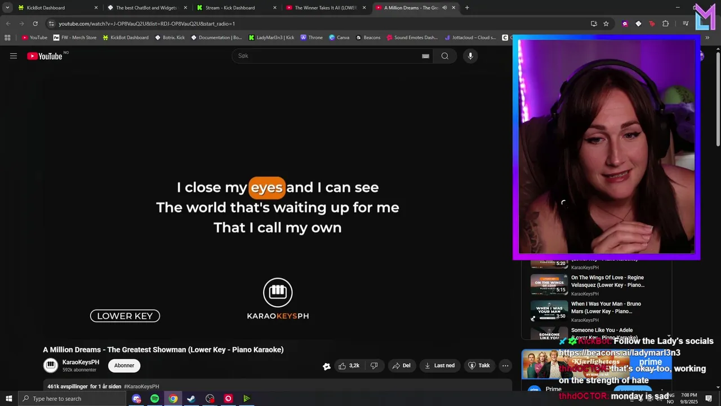This screenshot has width=721, height=406.
Task: Open the taskbar clock showing 7:08 PM
Action: pyautogui.click(x=689, y=399)
